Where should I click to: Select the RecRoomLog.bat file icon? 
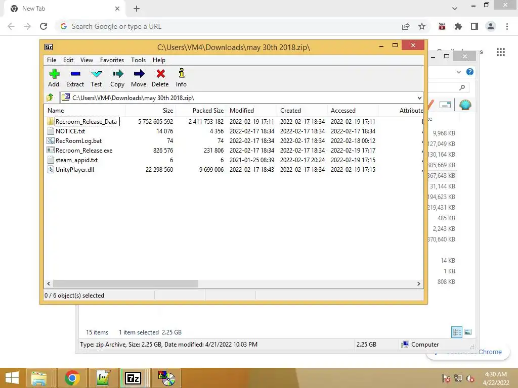(51, 141)
